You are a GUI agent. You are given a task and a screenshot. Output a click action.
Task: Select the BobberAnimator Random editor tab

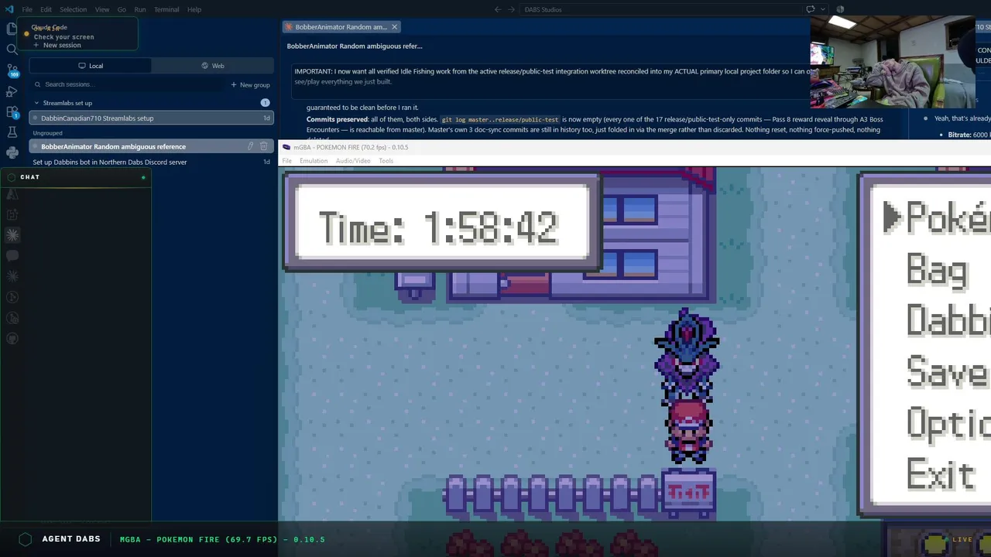pyautogui.click(x=341, y=27)
